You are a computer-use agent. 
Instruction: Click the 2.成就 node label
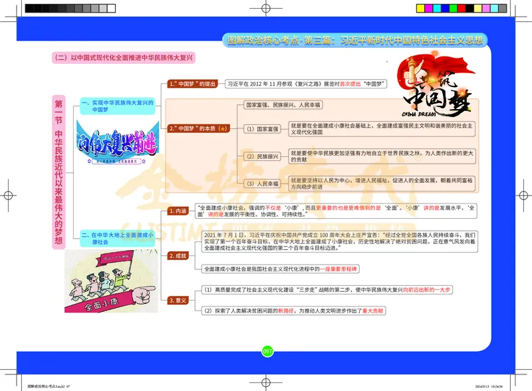[178, 255]
